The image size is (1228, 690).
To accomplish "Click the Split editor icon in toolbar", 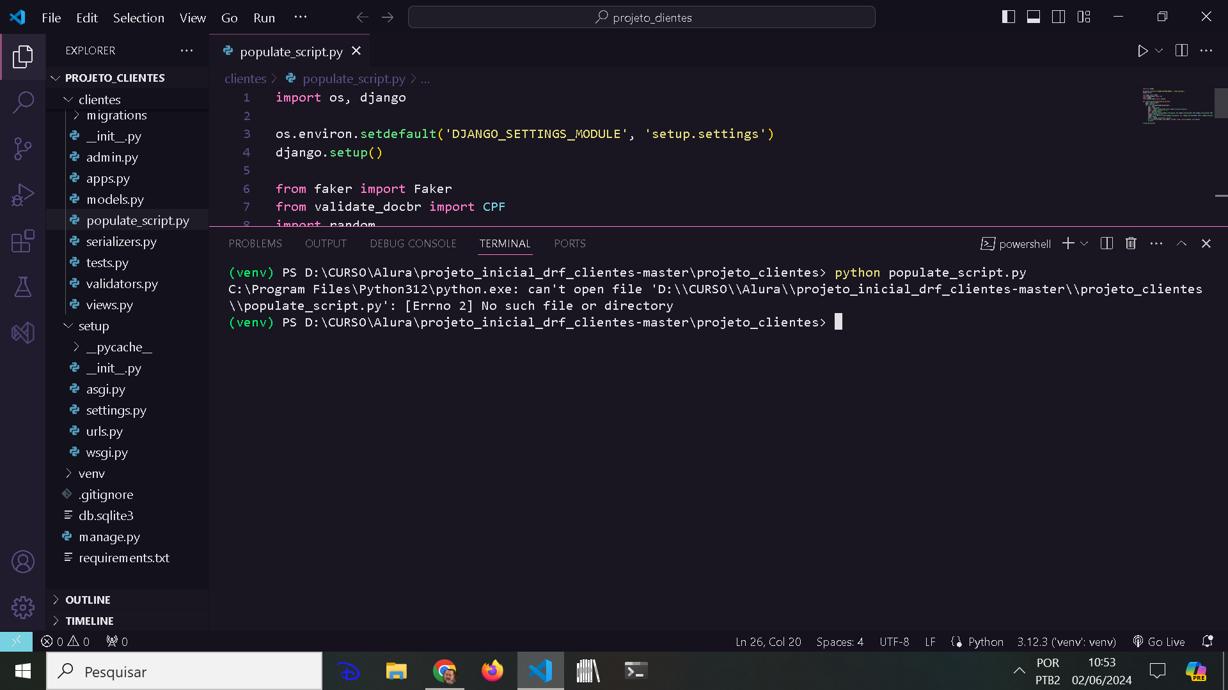I will 1181,50.
